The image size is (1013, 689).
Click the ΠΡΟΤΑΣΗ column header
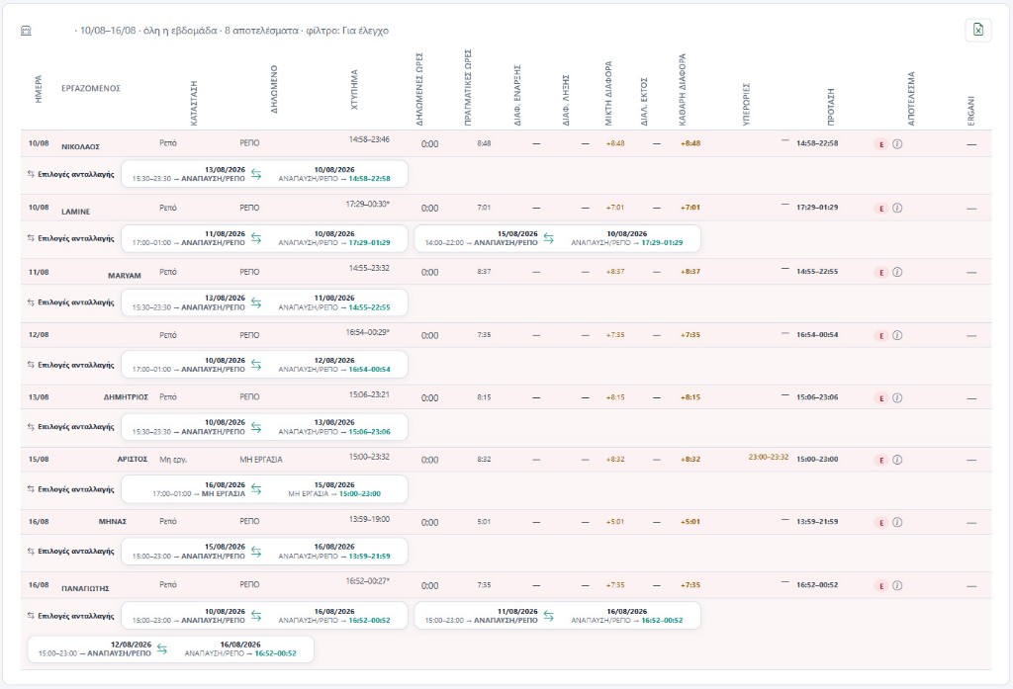[x=831, y=107]
